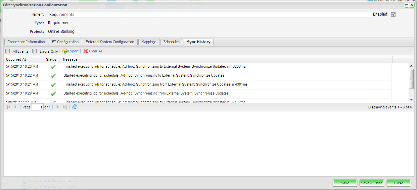Click the Status column header
This screenshot has height=190, width=417.
(x=51, y=59)
